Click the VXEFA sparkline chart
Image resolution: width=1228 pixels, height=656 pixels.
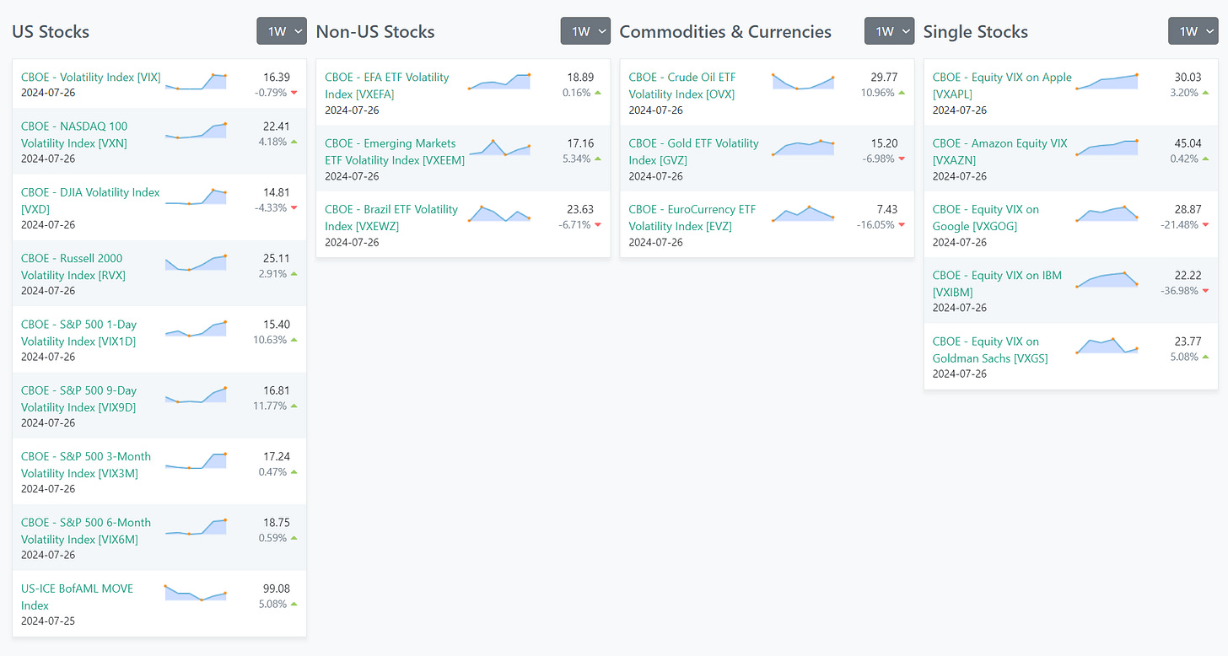[499, 81]
